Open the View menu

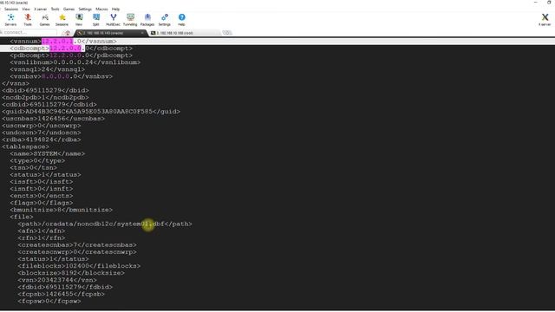pyautogui.click(x=26, y=9)
